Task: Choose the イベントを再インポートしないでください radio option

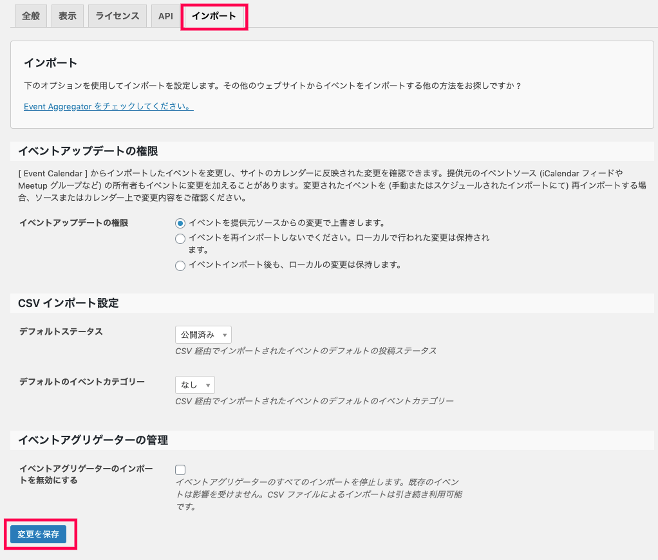Action: tap(180, 239)
